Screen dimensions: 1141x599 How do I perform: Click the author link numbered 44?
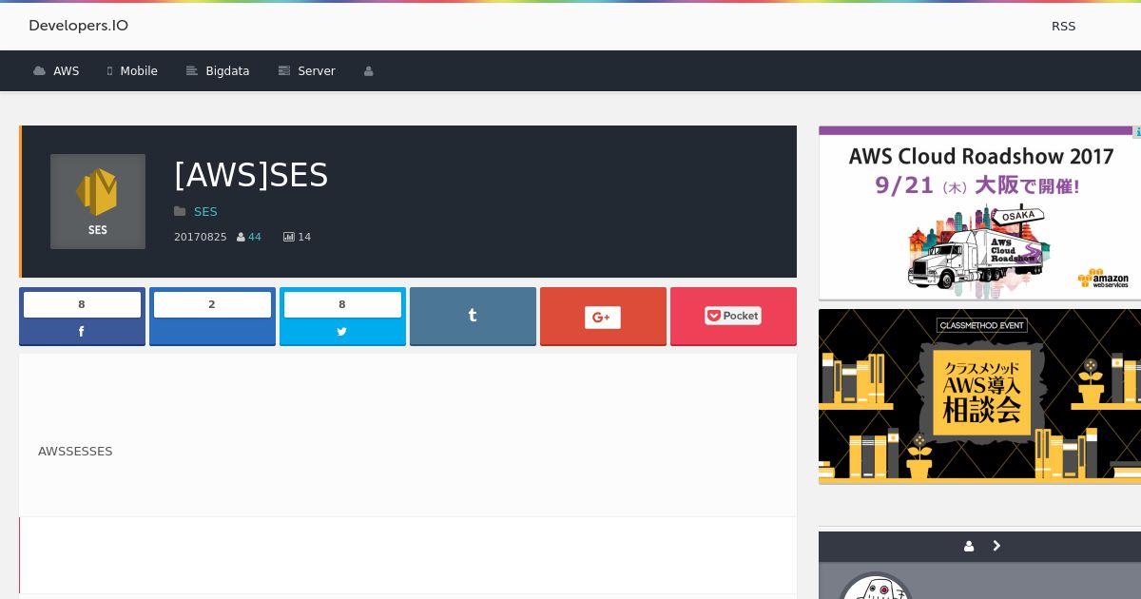255,237
